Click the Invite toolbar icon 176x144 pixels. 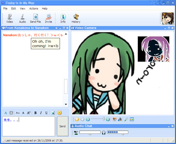click(48, 18)
